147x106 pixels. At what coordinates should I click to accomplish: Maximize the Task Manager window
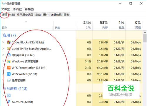[x=131, y=4]
